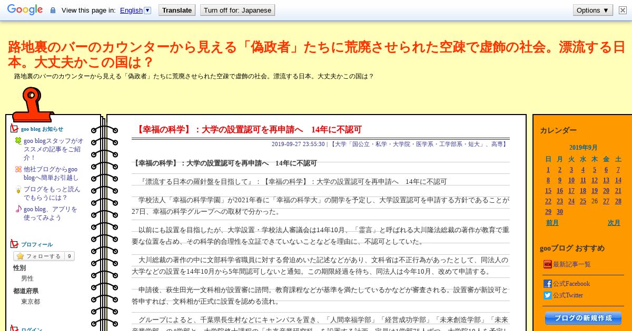Click the flag icon beside goo blog お知らせ
Image resolution: width=632 pixels, height=331 pixels.
point(15,128)
